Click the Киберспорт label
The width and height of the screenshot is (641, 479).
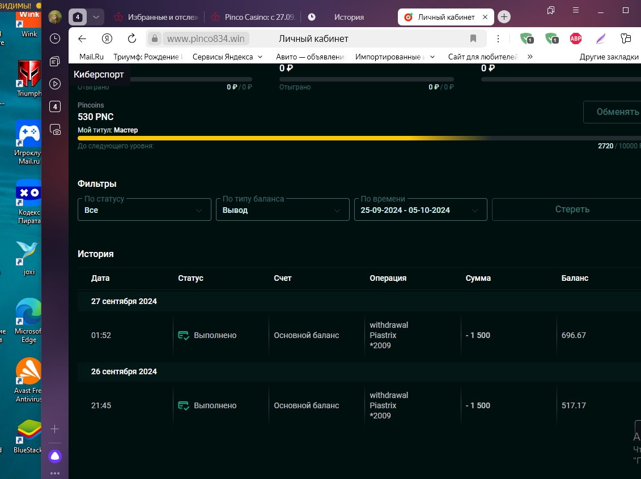tap(99, 74)
